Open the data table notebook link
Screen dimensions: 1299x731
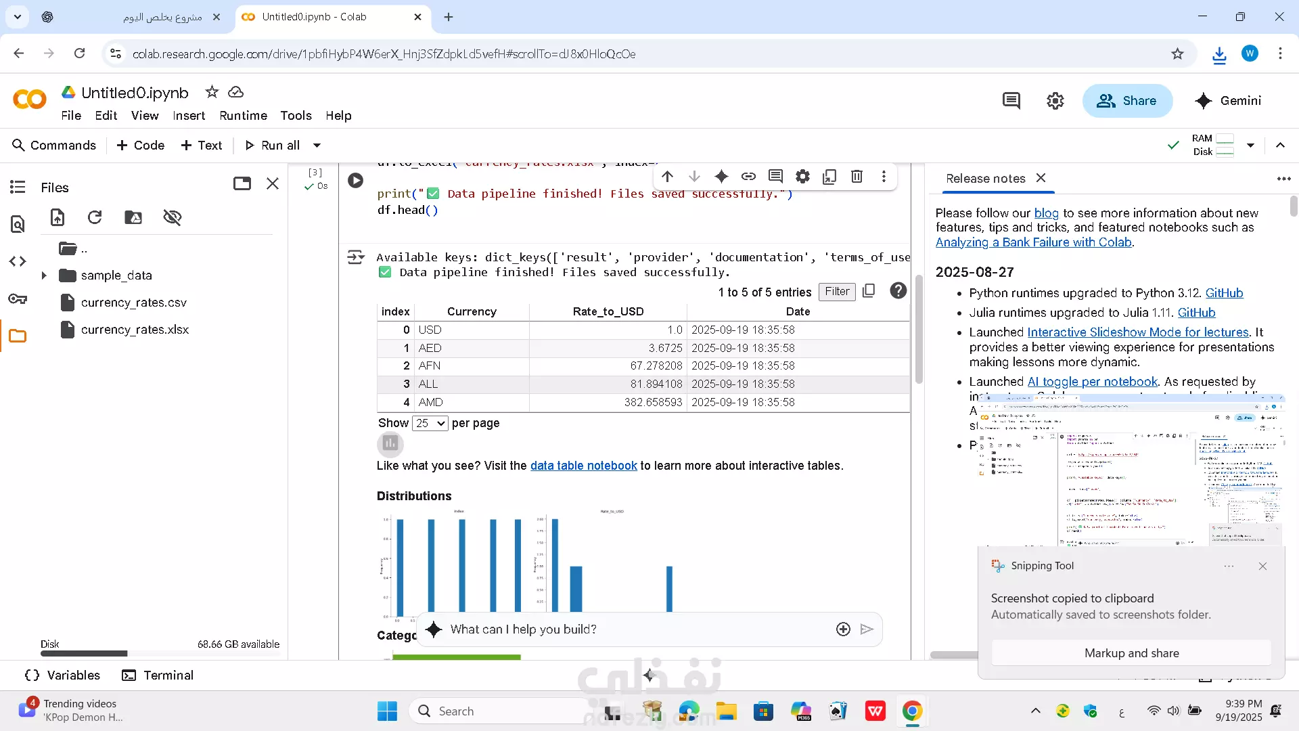[x=583, y=466]
